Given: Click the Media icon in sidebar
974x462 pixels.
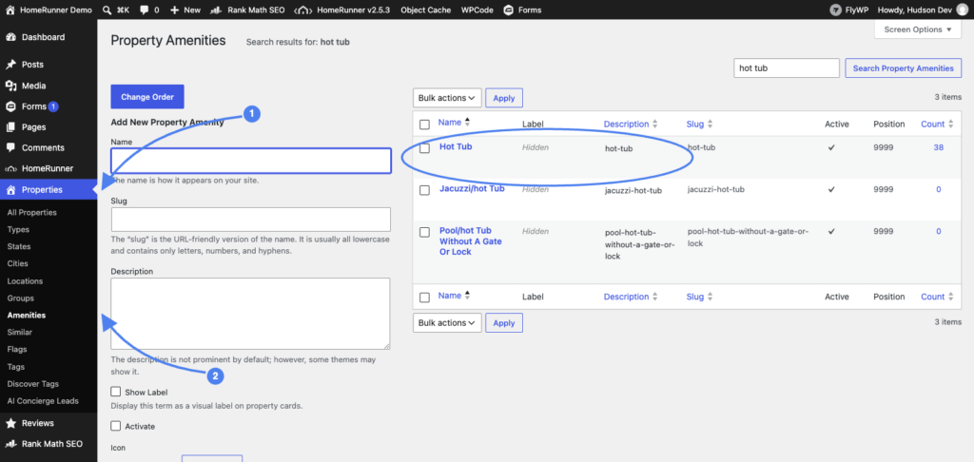Looking at the screenshot, I should point(10,86).
